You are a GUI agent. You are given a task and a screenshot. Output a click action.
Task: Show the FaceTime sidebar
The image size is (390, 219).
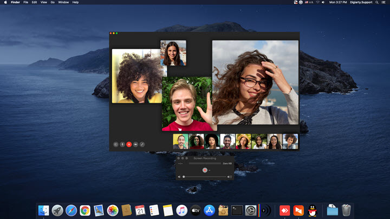(115, 144)
